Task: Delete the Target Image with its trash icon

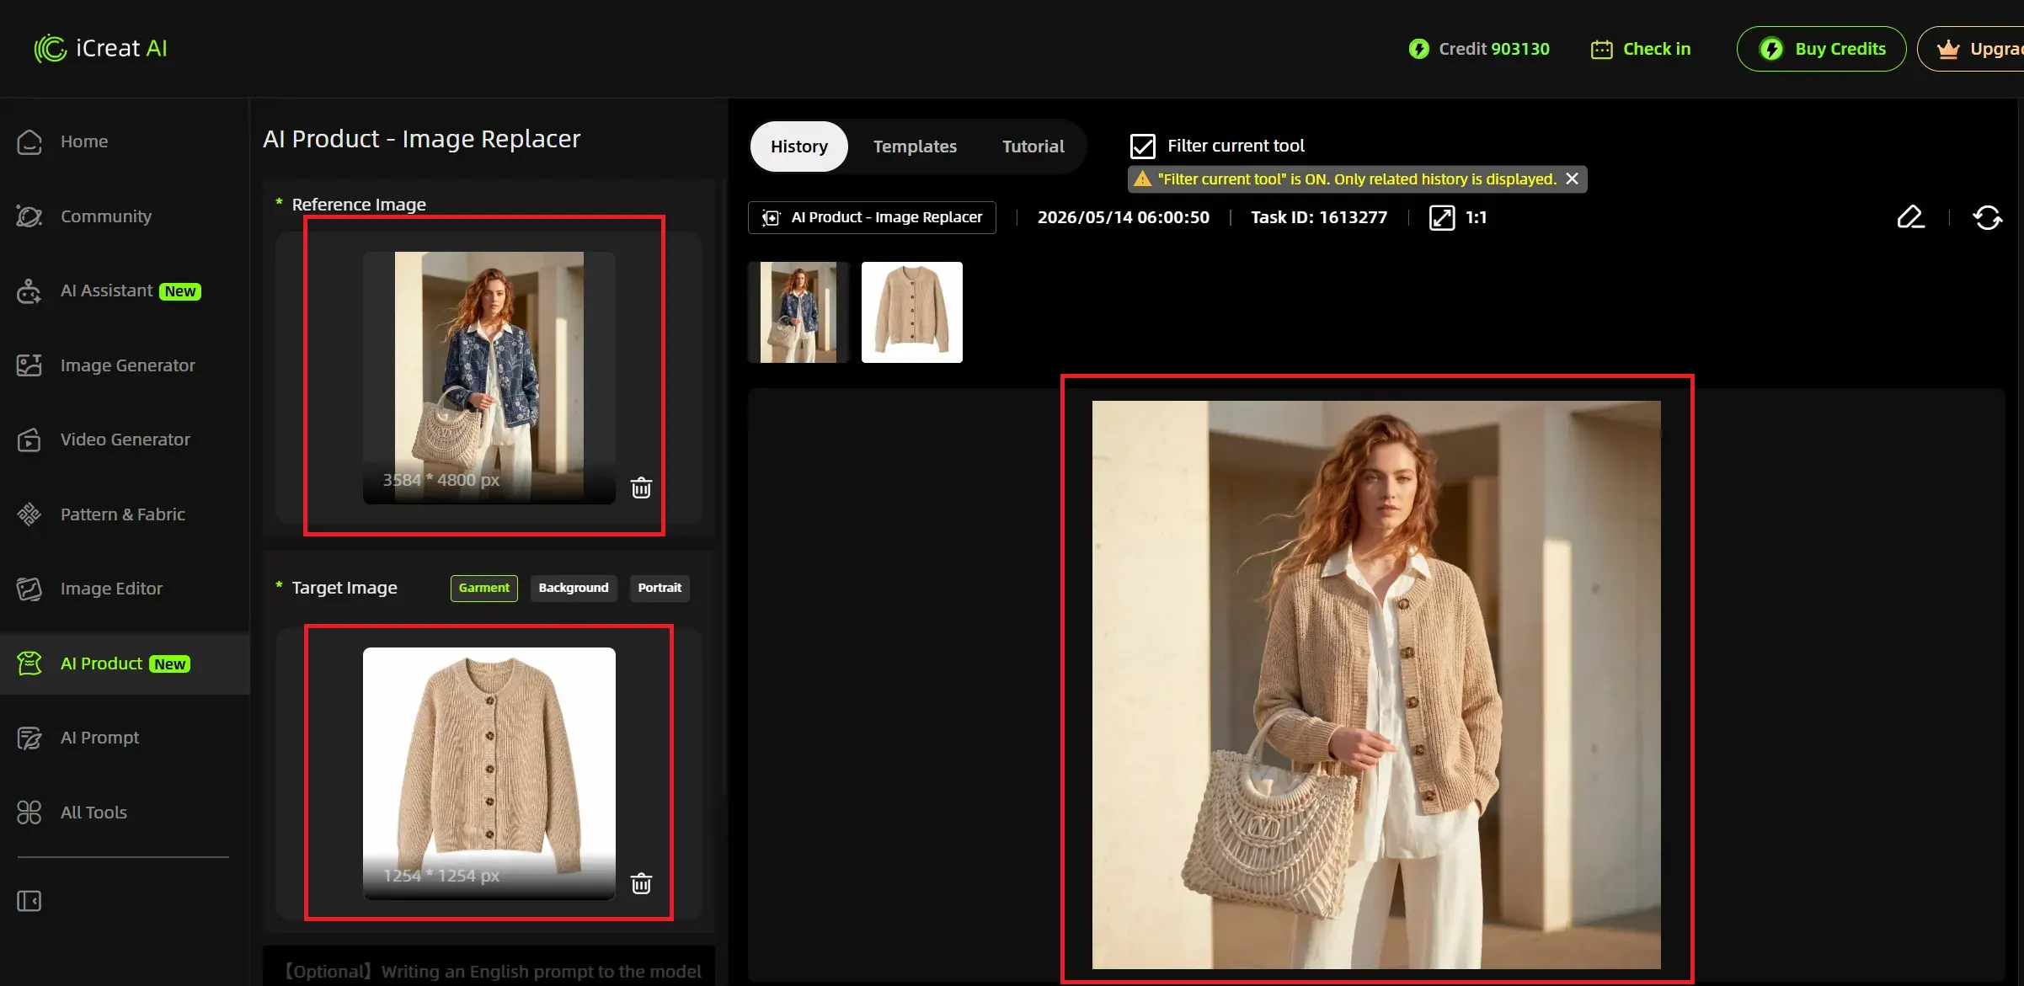Action: (x=641, y=883)
